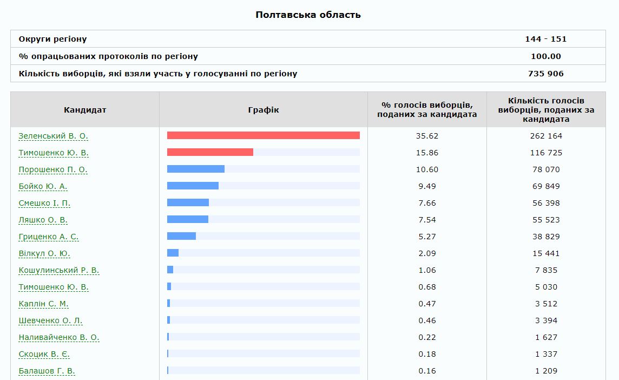
Task: Click the Гриценко А. С. link
Action: (x=48, y=237)
